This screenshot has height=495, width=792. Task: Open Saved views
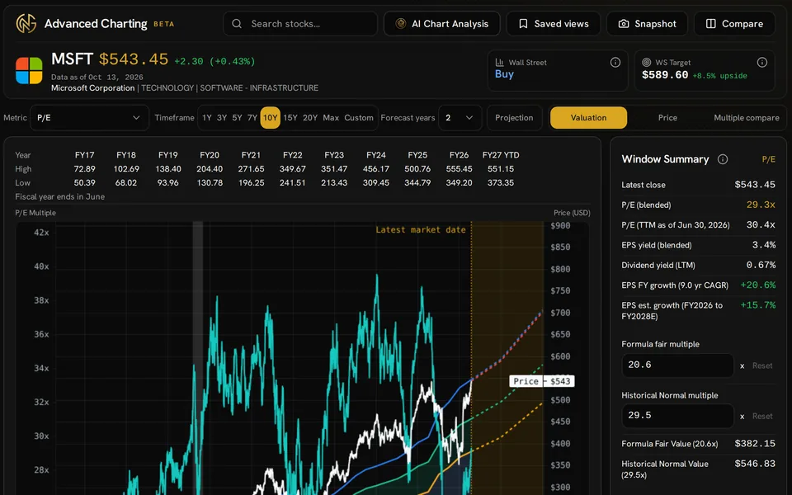coord(553,24)
